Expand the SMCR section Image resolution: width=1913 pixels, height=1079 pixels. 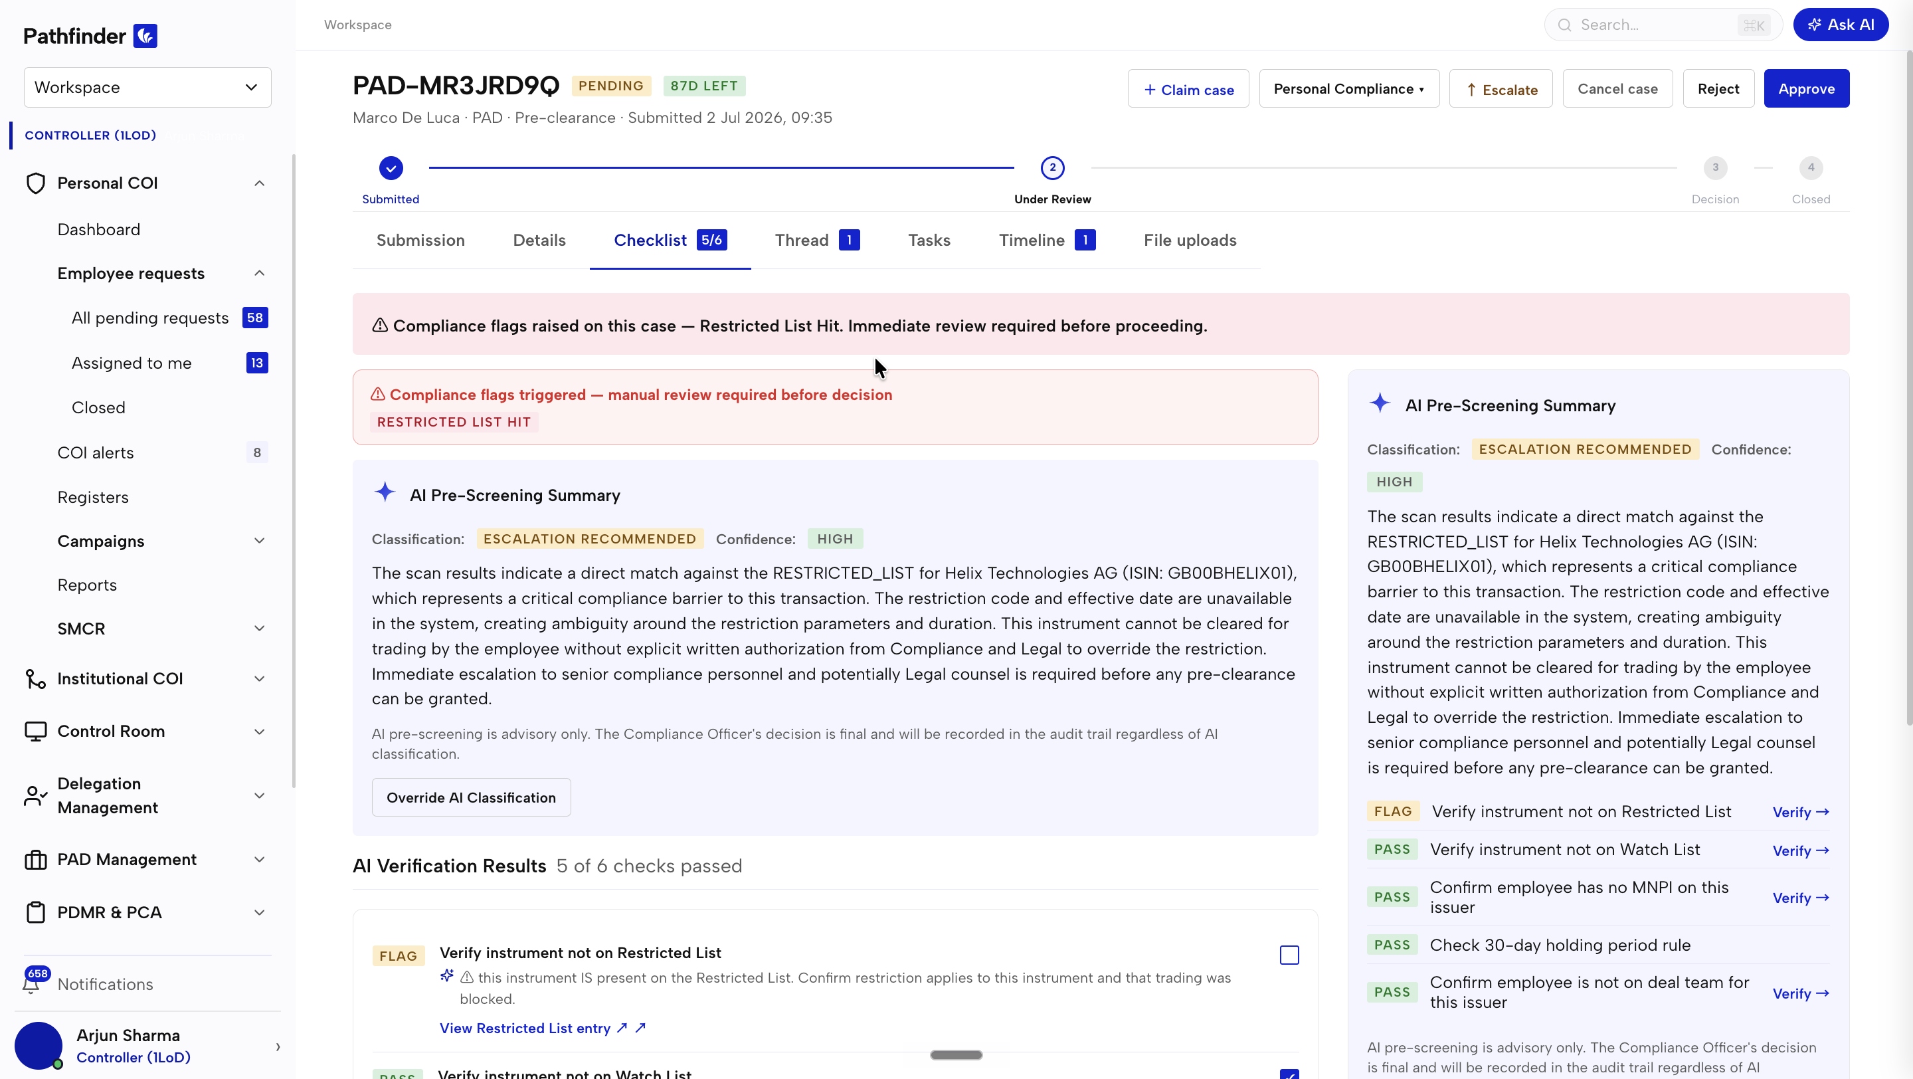[162, 629]
